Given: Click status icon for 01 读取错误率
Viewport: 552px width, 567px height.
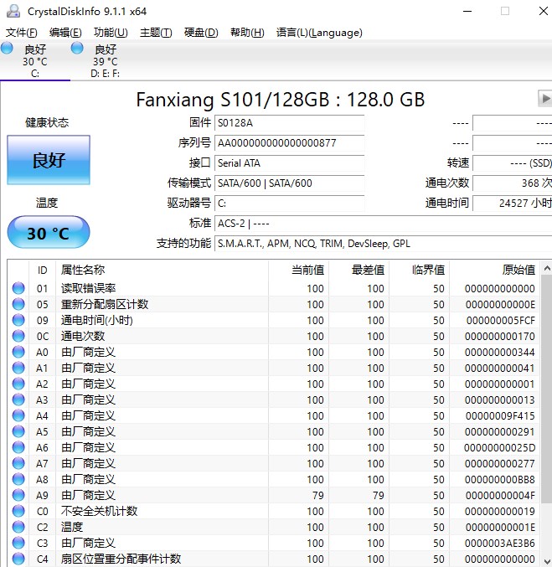Looking at the screenshot, I should pyautogui.click(x=18, y=288).
